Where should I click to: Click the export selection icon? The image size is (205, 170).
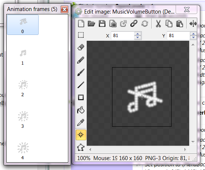point(113,23)
